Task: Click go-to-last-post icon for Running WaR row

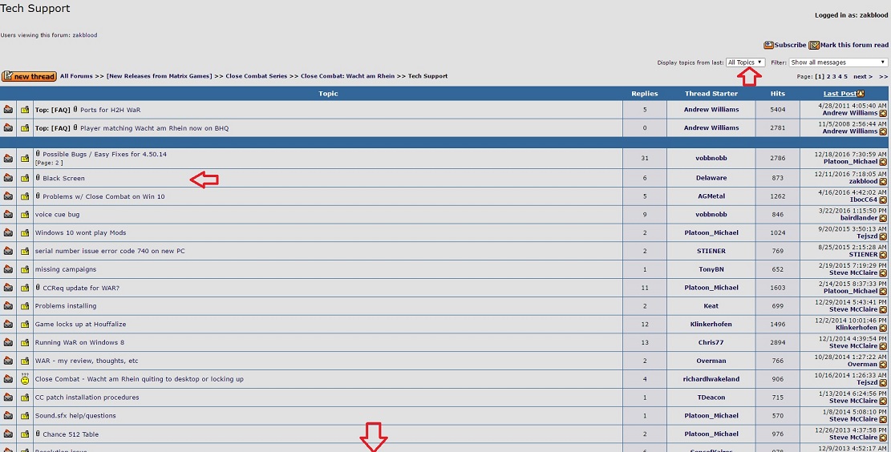Action: point(883,346)
